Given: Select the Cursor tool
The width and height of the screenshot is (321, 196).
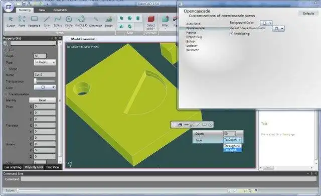Looking at the screenshot, I should pyautogui.click(x=11, y=21).
